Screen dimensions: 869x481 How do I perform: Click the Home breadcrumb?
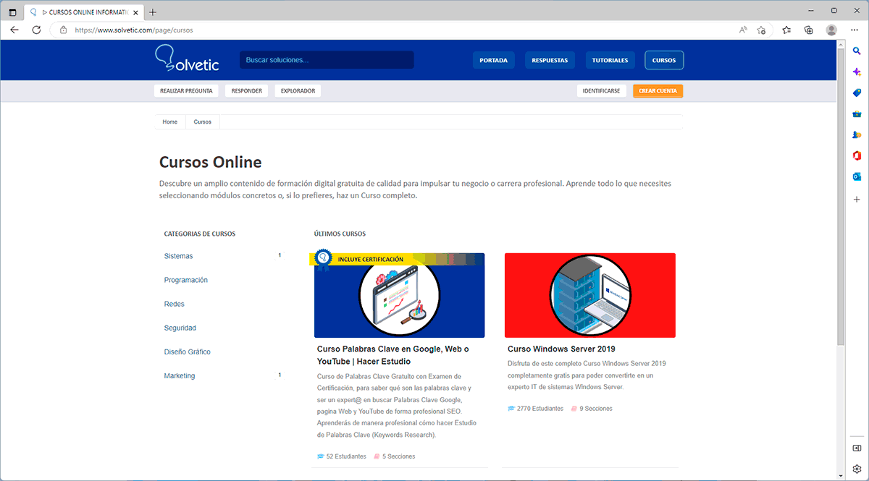[170, 122]
